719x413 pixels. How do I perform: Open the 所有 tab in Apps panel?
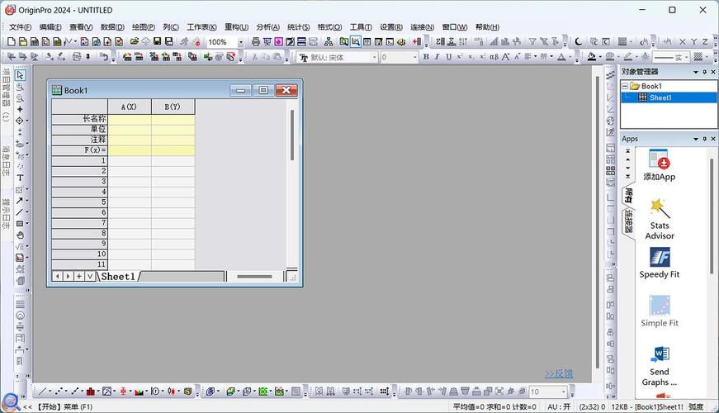tap(628, 196)
